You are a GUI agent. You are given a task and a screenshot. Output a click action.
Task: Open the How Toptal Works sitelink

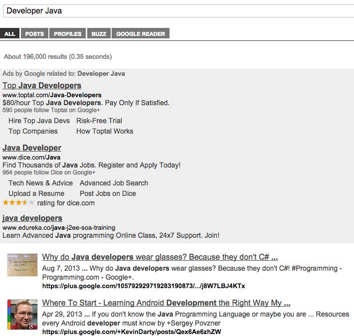tap(105, 131)
